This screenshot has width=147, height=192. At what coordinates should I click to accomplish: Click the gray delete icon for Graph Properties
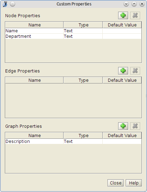click(135, 126)
